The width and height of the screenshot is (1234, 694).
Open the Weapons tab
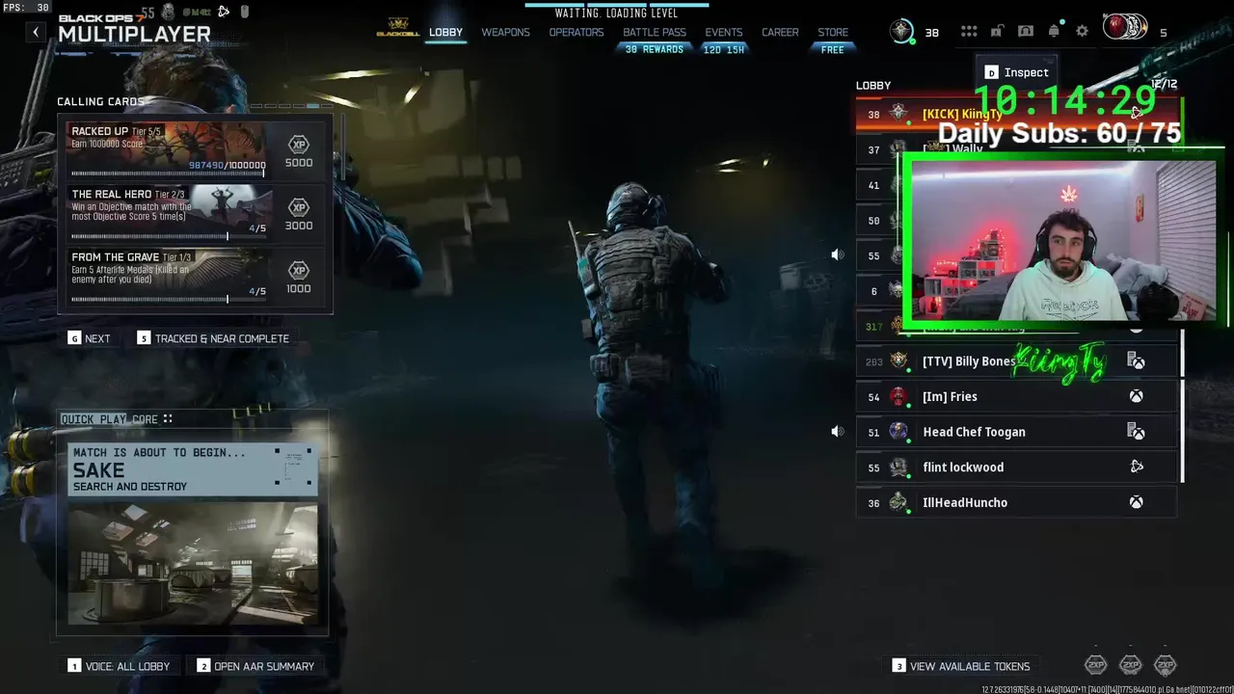pyautogui.click(x=505, y=32)
